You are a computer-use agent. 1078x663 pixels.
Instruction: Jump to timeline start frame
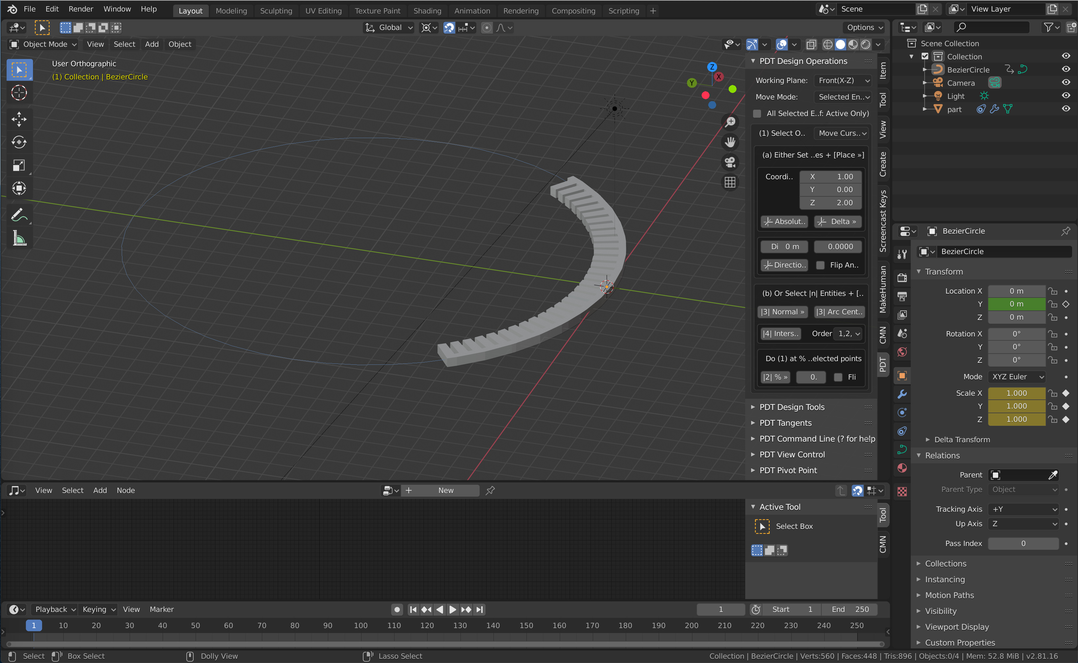[413, 609]
